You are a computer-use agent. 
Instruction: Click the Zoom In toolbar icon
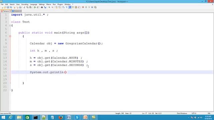pos(49,7)
